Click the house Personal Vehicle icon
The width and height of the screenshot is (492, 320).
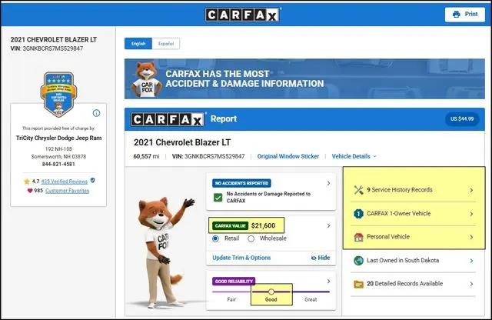(x=359, y=237)
